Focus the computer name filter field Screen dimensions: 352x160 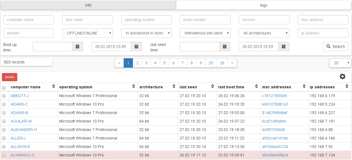29,20
